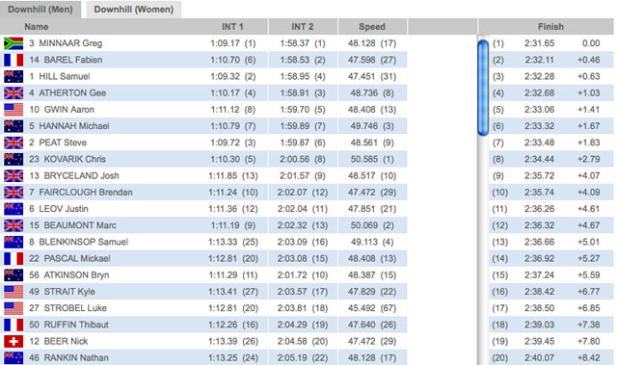617x365 pixels.
Task: Click the South African flag beside MINNAAR Greg
Action: coord(13,43)
